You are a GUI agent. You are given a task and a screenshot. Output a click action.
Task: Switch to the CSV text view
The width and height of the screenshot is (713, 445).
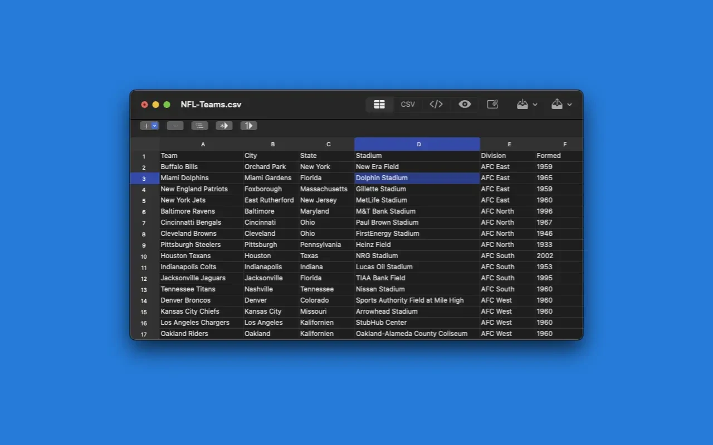(408, 105)
